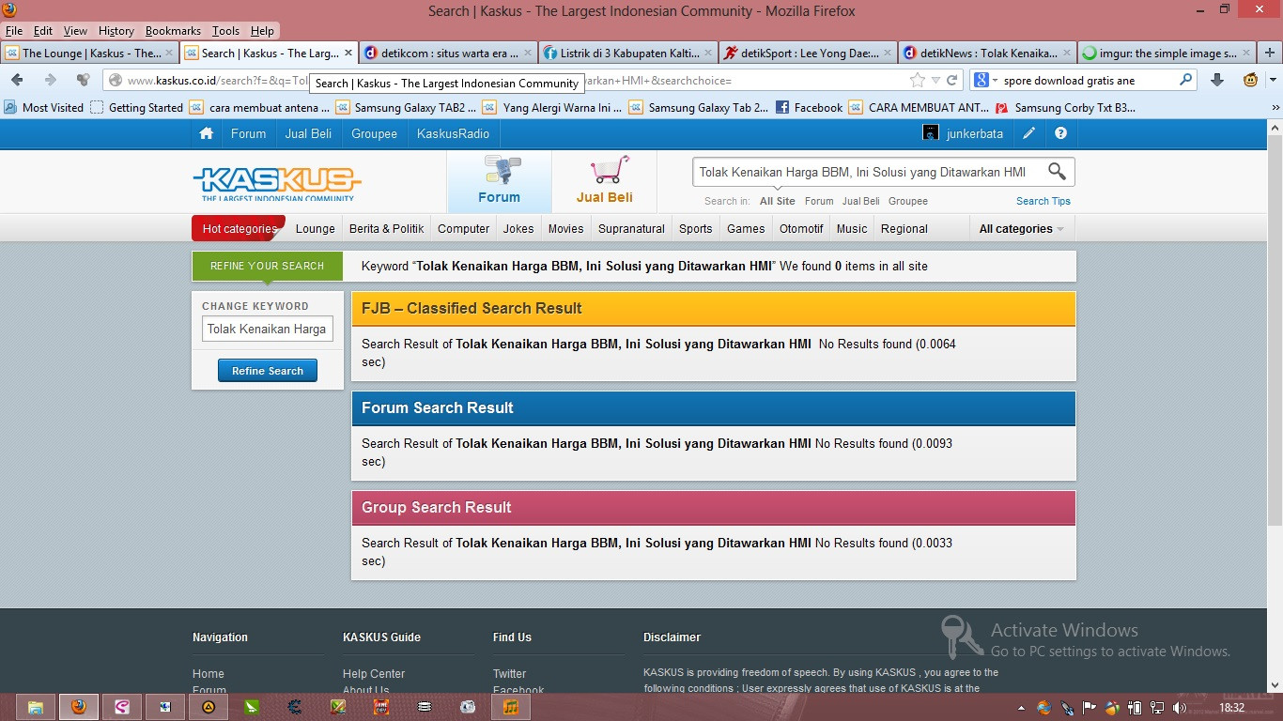Close the imgur tab
The height and width of the screenshot is (721, 1283).
1245,54
